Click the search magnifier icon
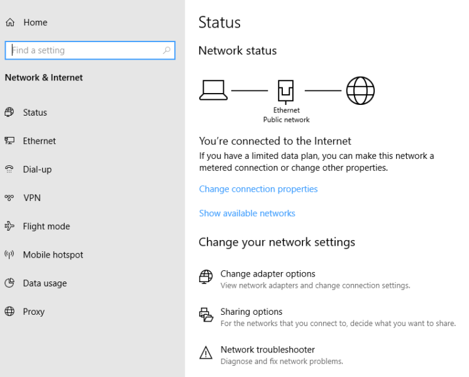 167,50
